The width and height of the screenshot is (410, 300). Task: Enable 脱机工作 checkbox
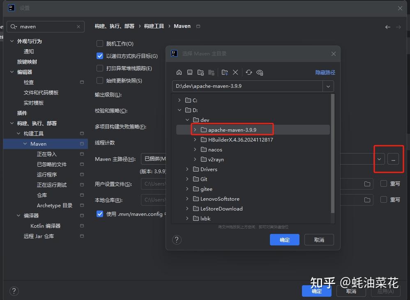100,44
